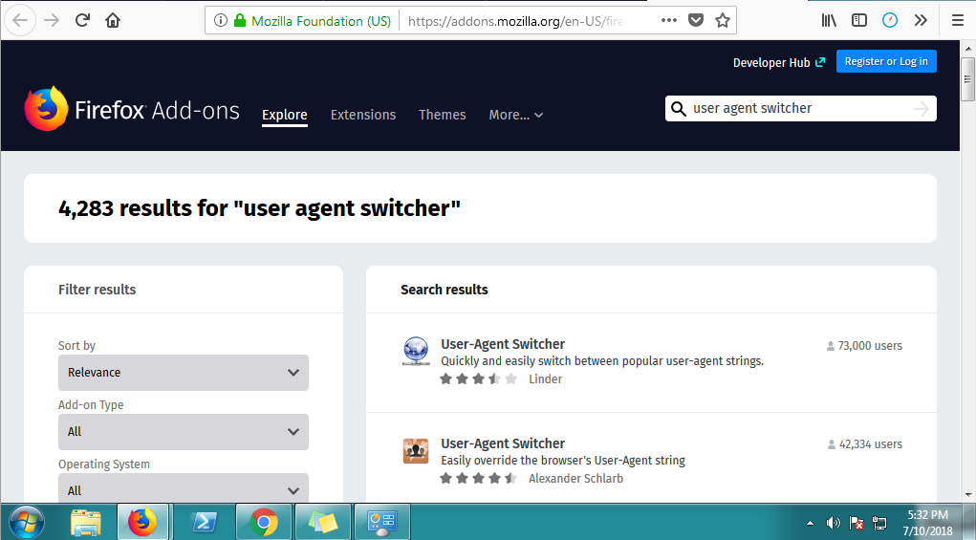Click the Mozilla Foundation (US) identity label
Image resolution: width=976 pixels, height=540 pixels.
pyautogui.click(x=320, y=21)
